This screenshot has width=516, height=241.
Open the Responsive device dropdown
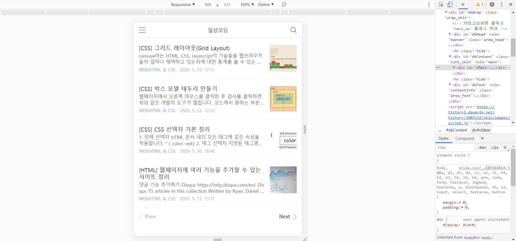click(183, 5)
